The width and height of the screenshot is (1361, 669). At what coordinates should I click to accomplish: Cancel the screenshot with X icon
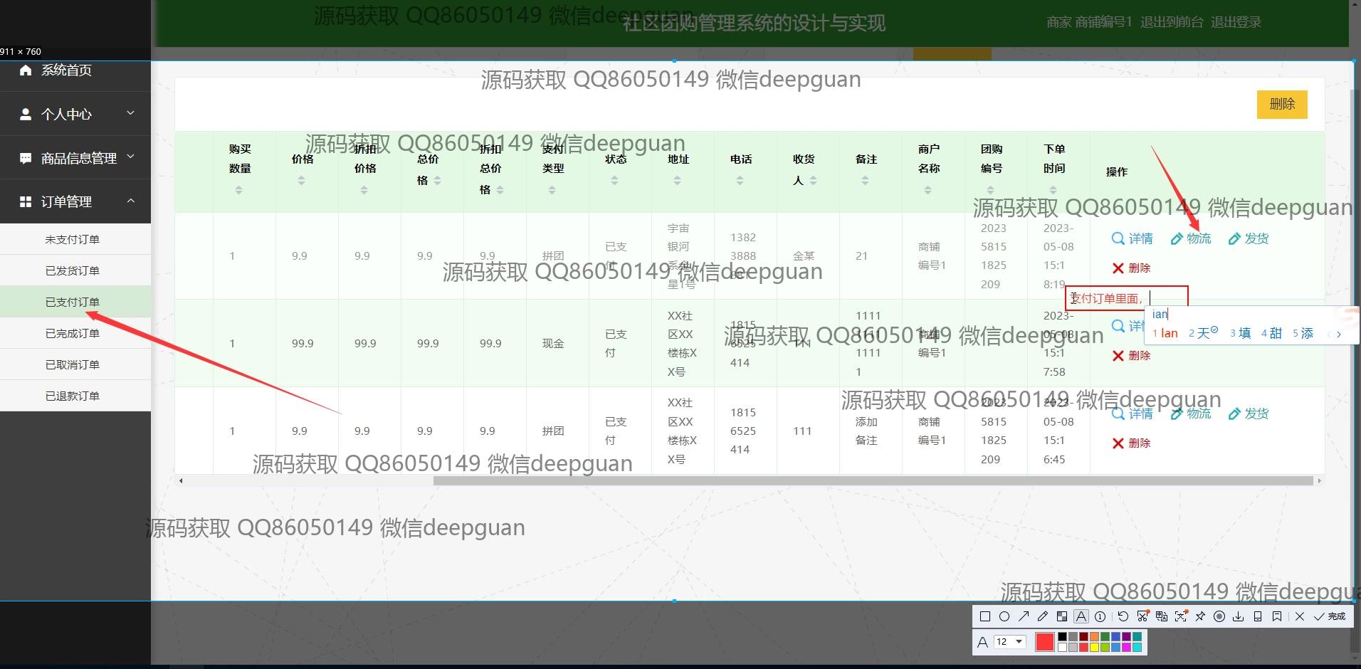(1300, 616)
